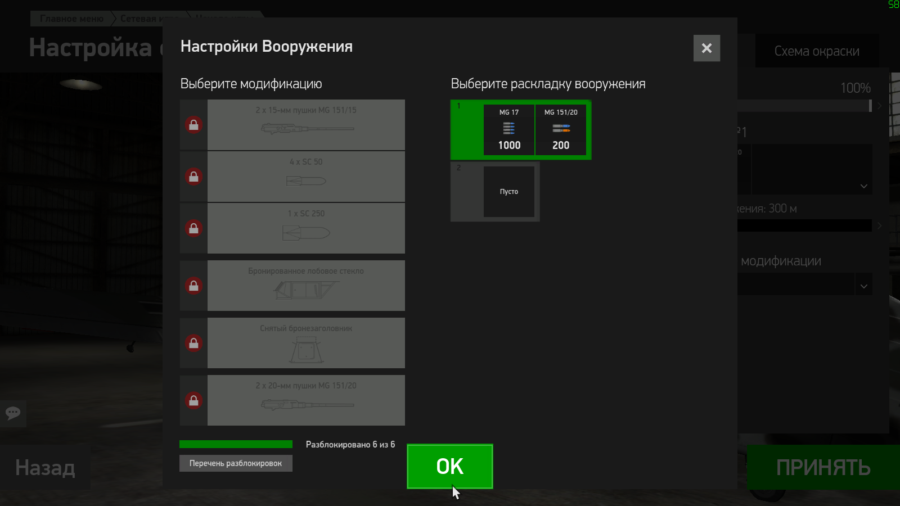Select the 4 x SC 50 bomb modification
This screenshot has width=900, height=506.
point(306,177)
